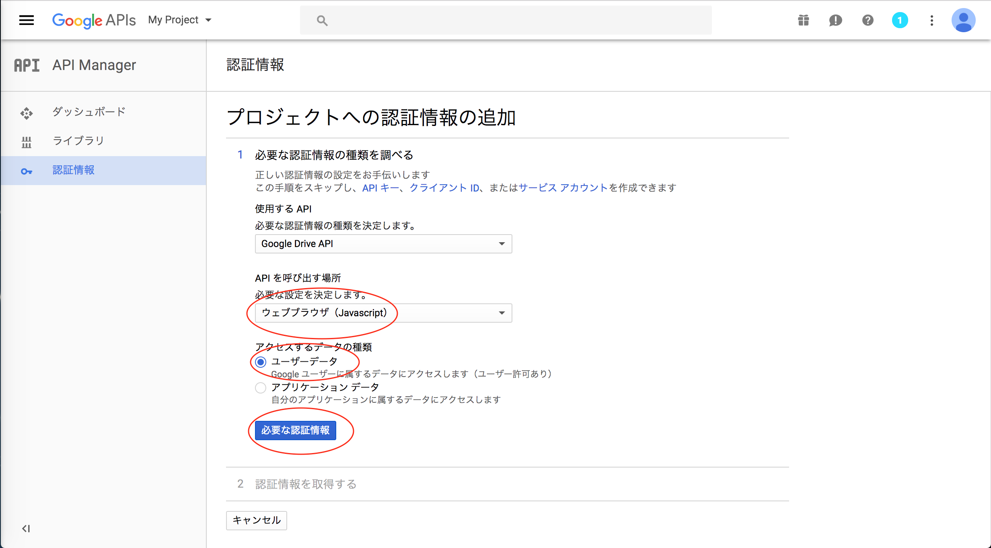The image size is (991, 548).
Task: Open the three-dot overflow menu
Action: [x=931, y=20]
